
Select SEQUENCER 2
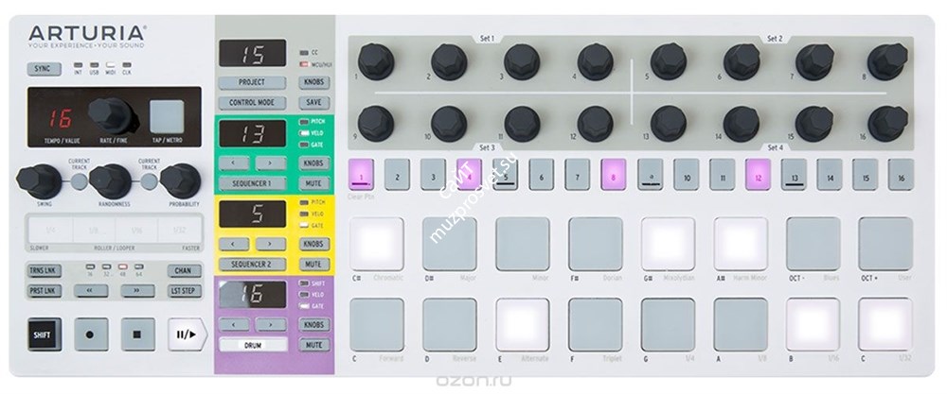point(253,264)
